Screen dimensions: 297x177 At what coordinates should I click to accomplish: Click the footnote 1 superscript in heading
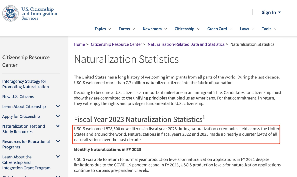click(x=204, y=117)
